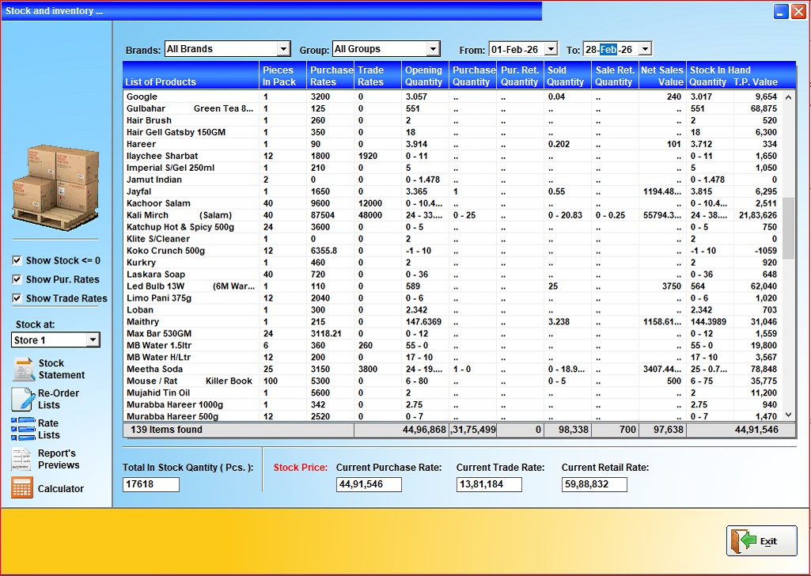Click the Sold Quantity column header
This screenshot has width=811, height=576.
[567, 75]
